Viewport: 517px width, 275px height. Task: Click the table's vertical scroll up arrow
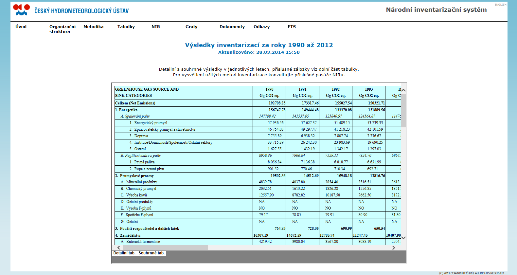tap(403, 90)
